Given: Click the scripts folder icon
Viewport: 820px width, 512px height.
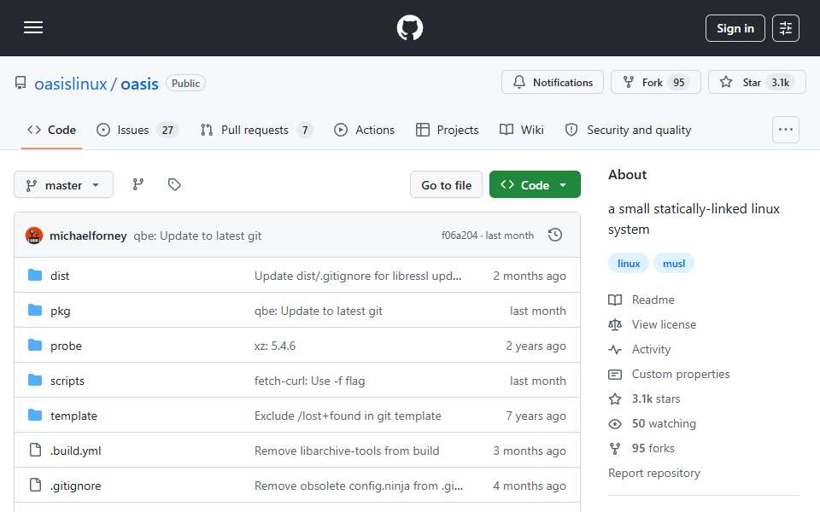Looking at the screenshot, I should [35, 380].
